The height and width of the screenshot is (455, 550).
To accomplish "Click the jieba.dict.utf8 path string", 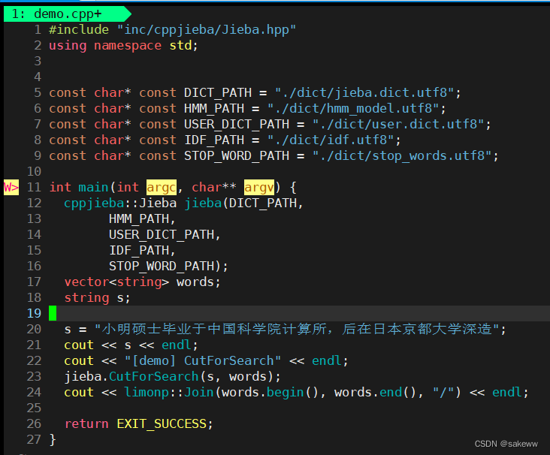I will click(367, 92).
